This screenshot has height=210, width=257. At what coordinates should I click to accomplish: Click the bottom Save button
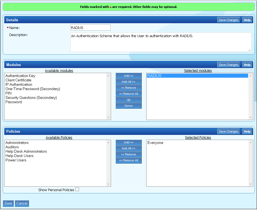tap(8, 203)
